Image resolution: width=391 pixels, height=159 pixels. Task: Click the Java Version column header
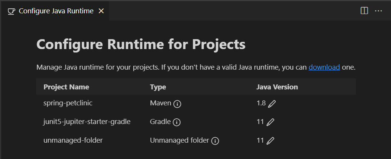click(277, 87)
